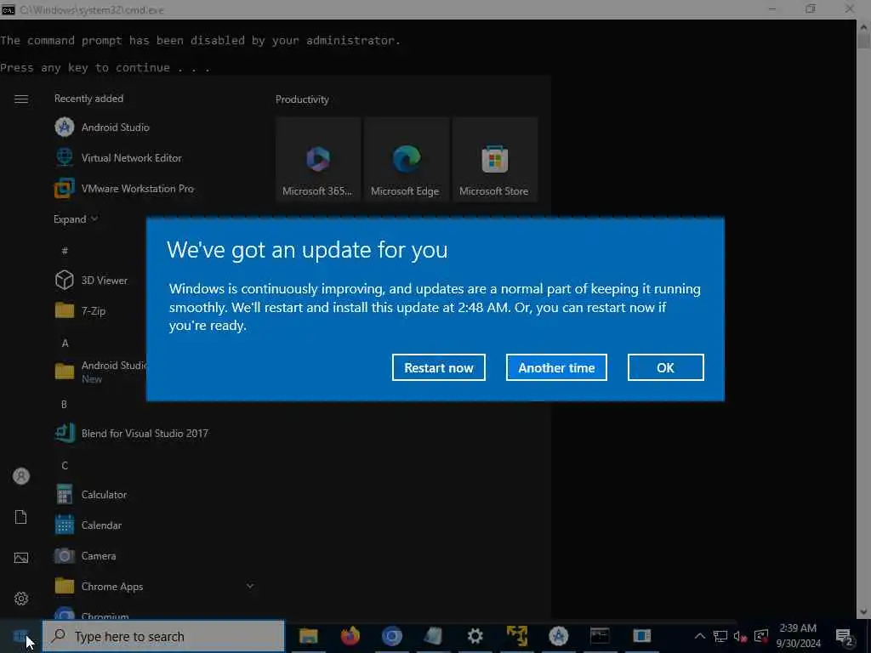Choose Another time in update dialog
This screenshot has height=653, width=871.
coord(556,367)
